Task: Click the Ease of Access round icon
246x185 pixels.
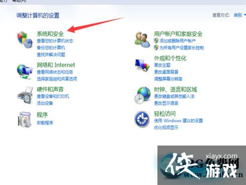Action: tap(142, 119)
